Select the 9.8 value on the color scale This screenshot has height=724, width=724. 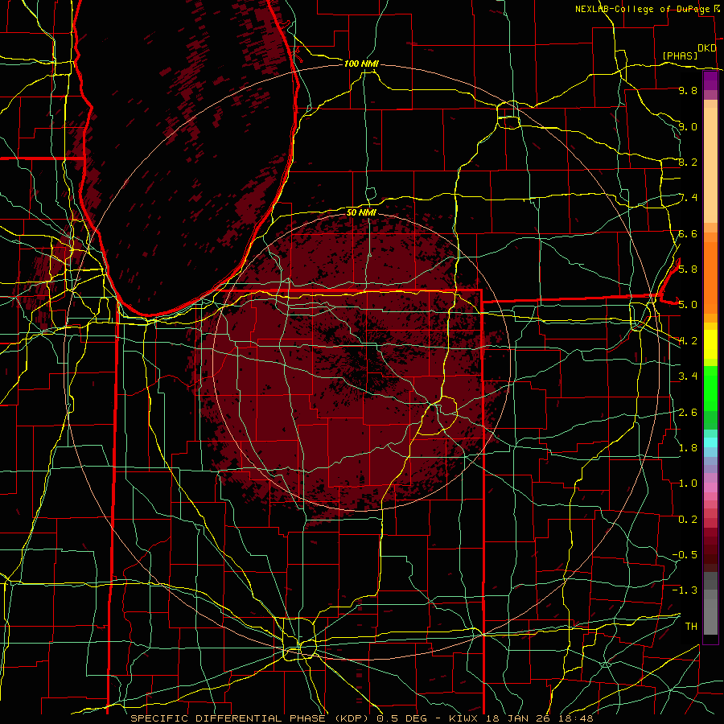[x=688, y=91]
